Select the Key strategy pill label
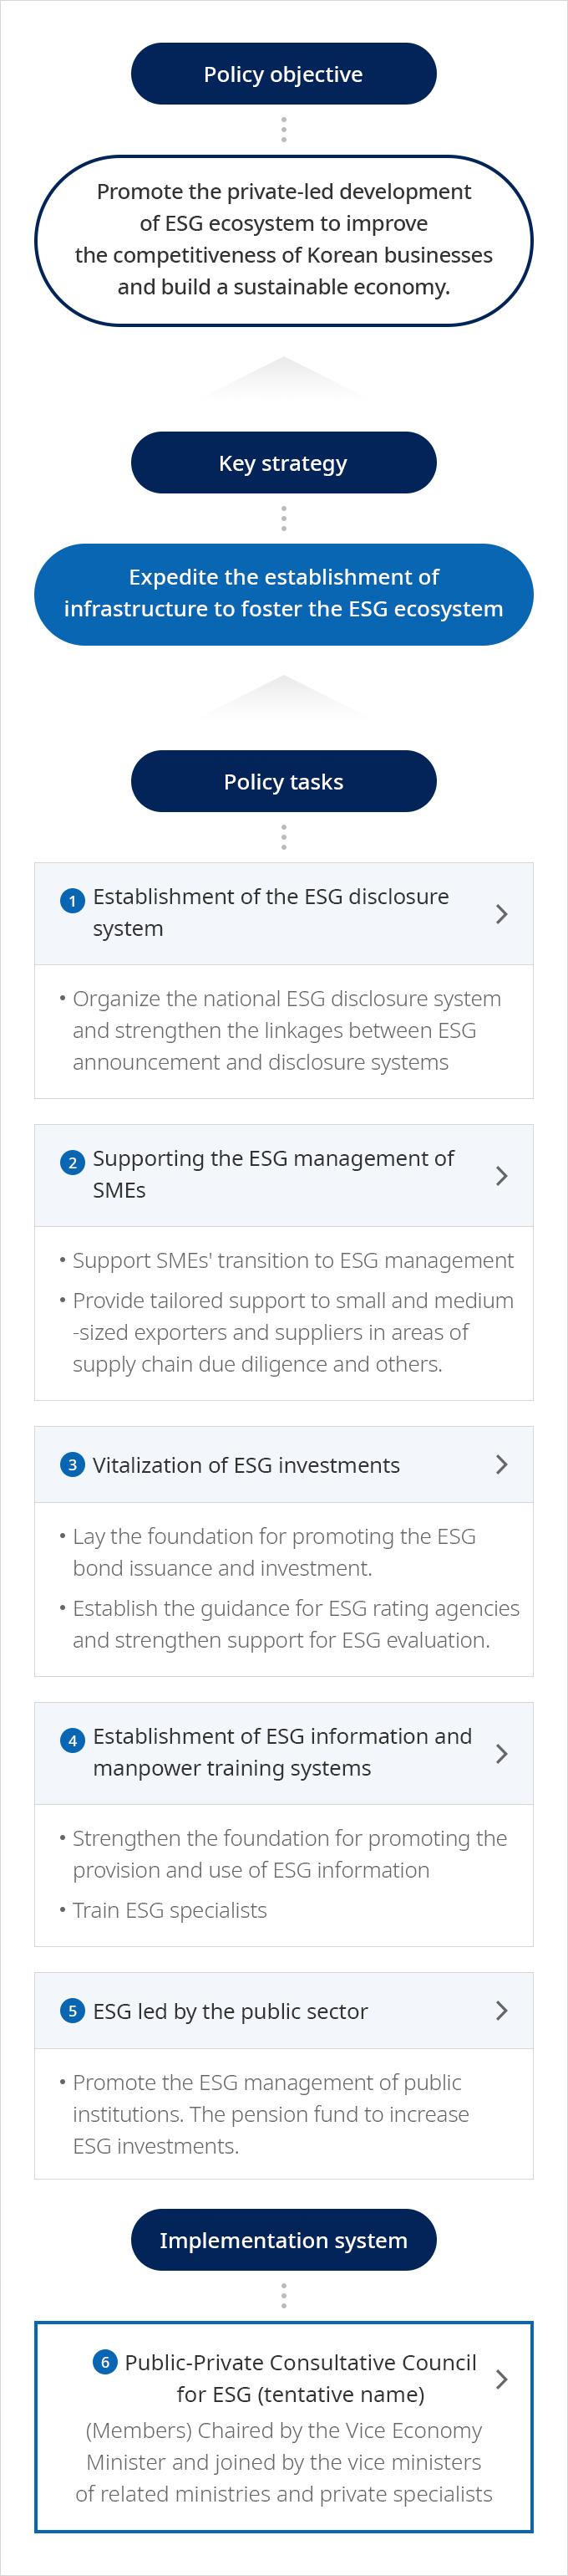 click(283, 462)
